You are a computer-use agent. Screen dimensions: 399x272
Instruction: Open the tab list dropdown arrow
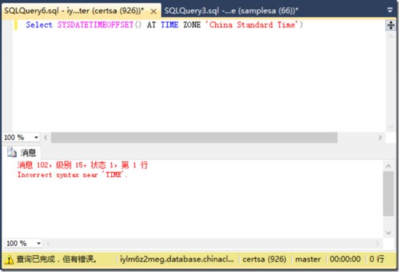pyautogui.click(x=390, y=10)
